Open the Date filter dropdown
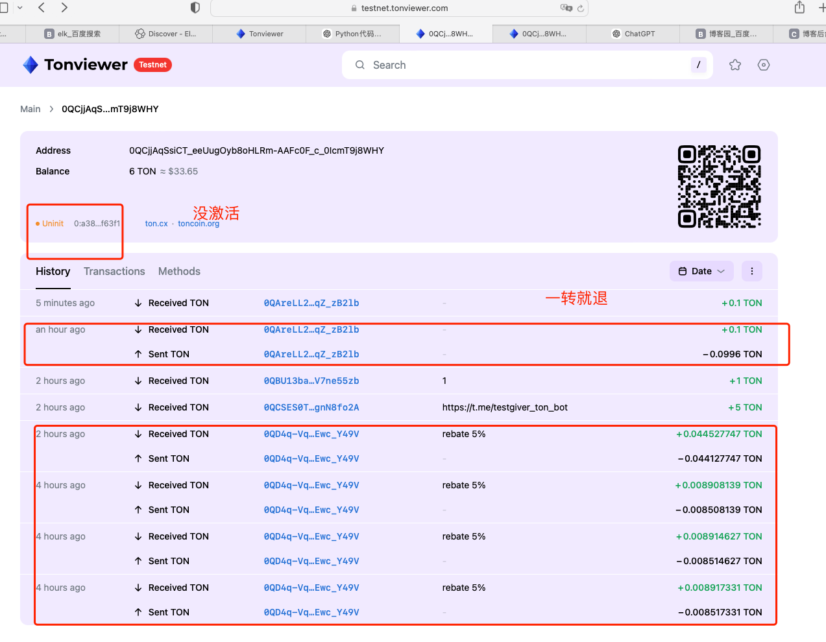The width and height of the screenshot is (826, 642). point(701,271)
